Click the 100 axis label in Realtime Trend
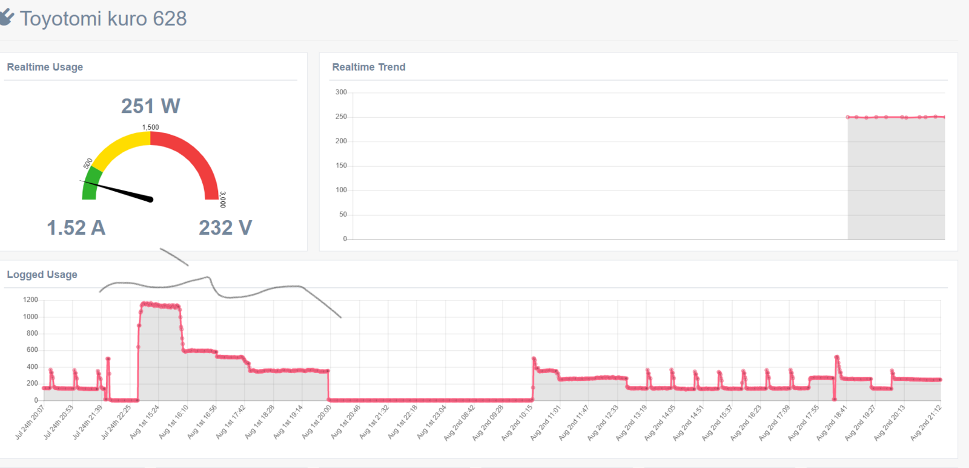Viewport: 969px width, 468px height. pos(341,190)
